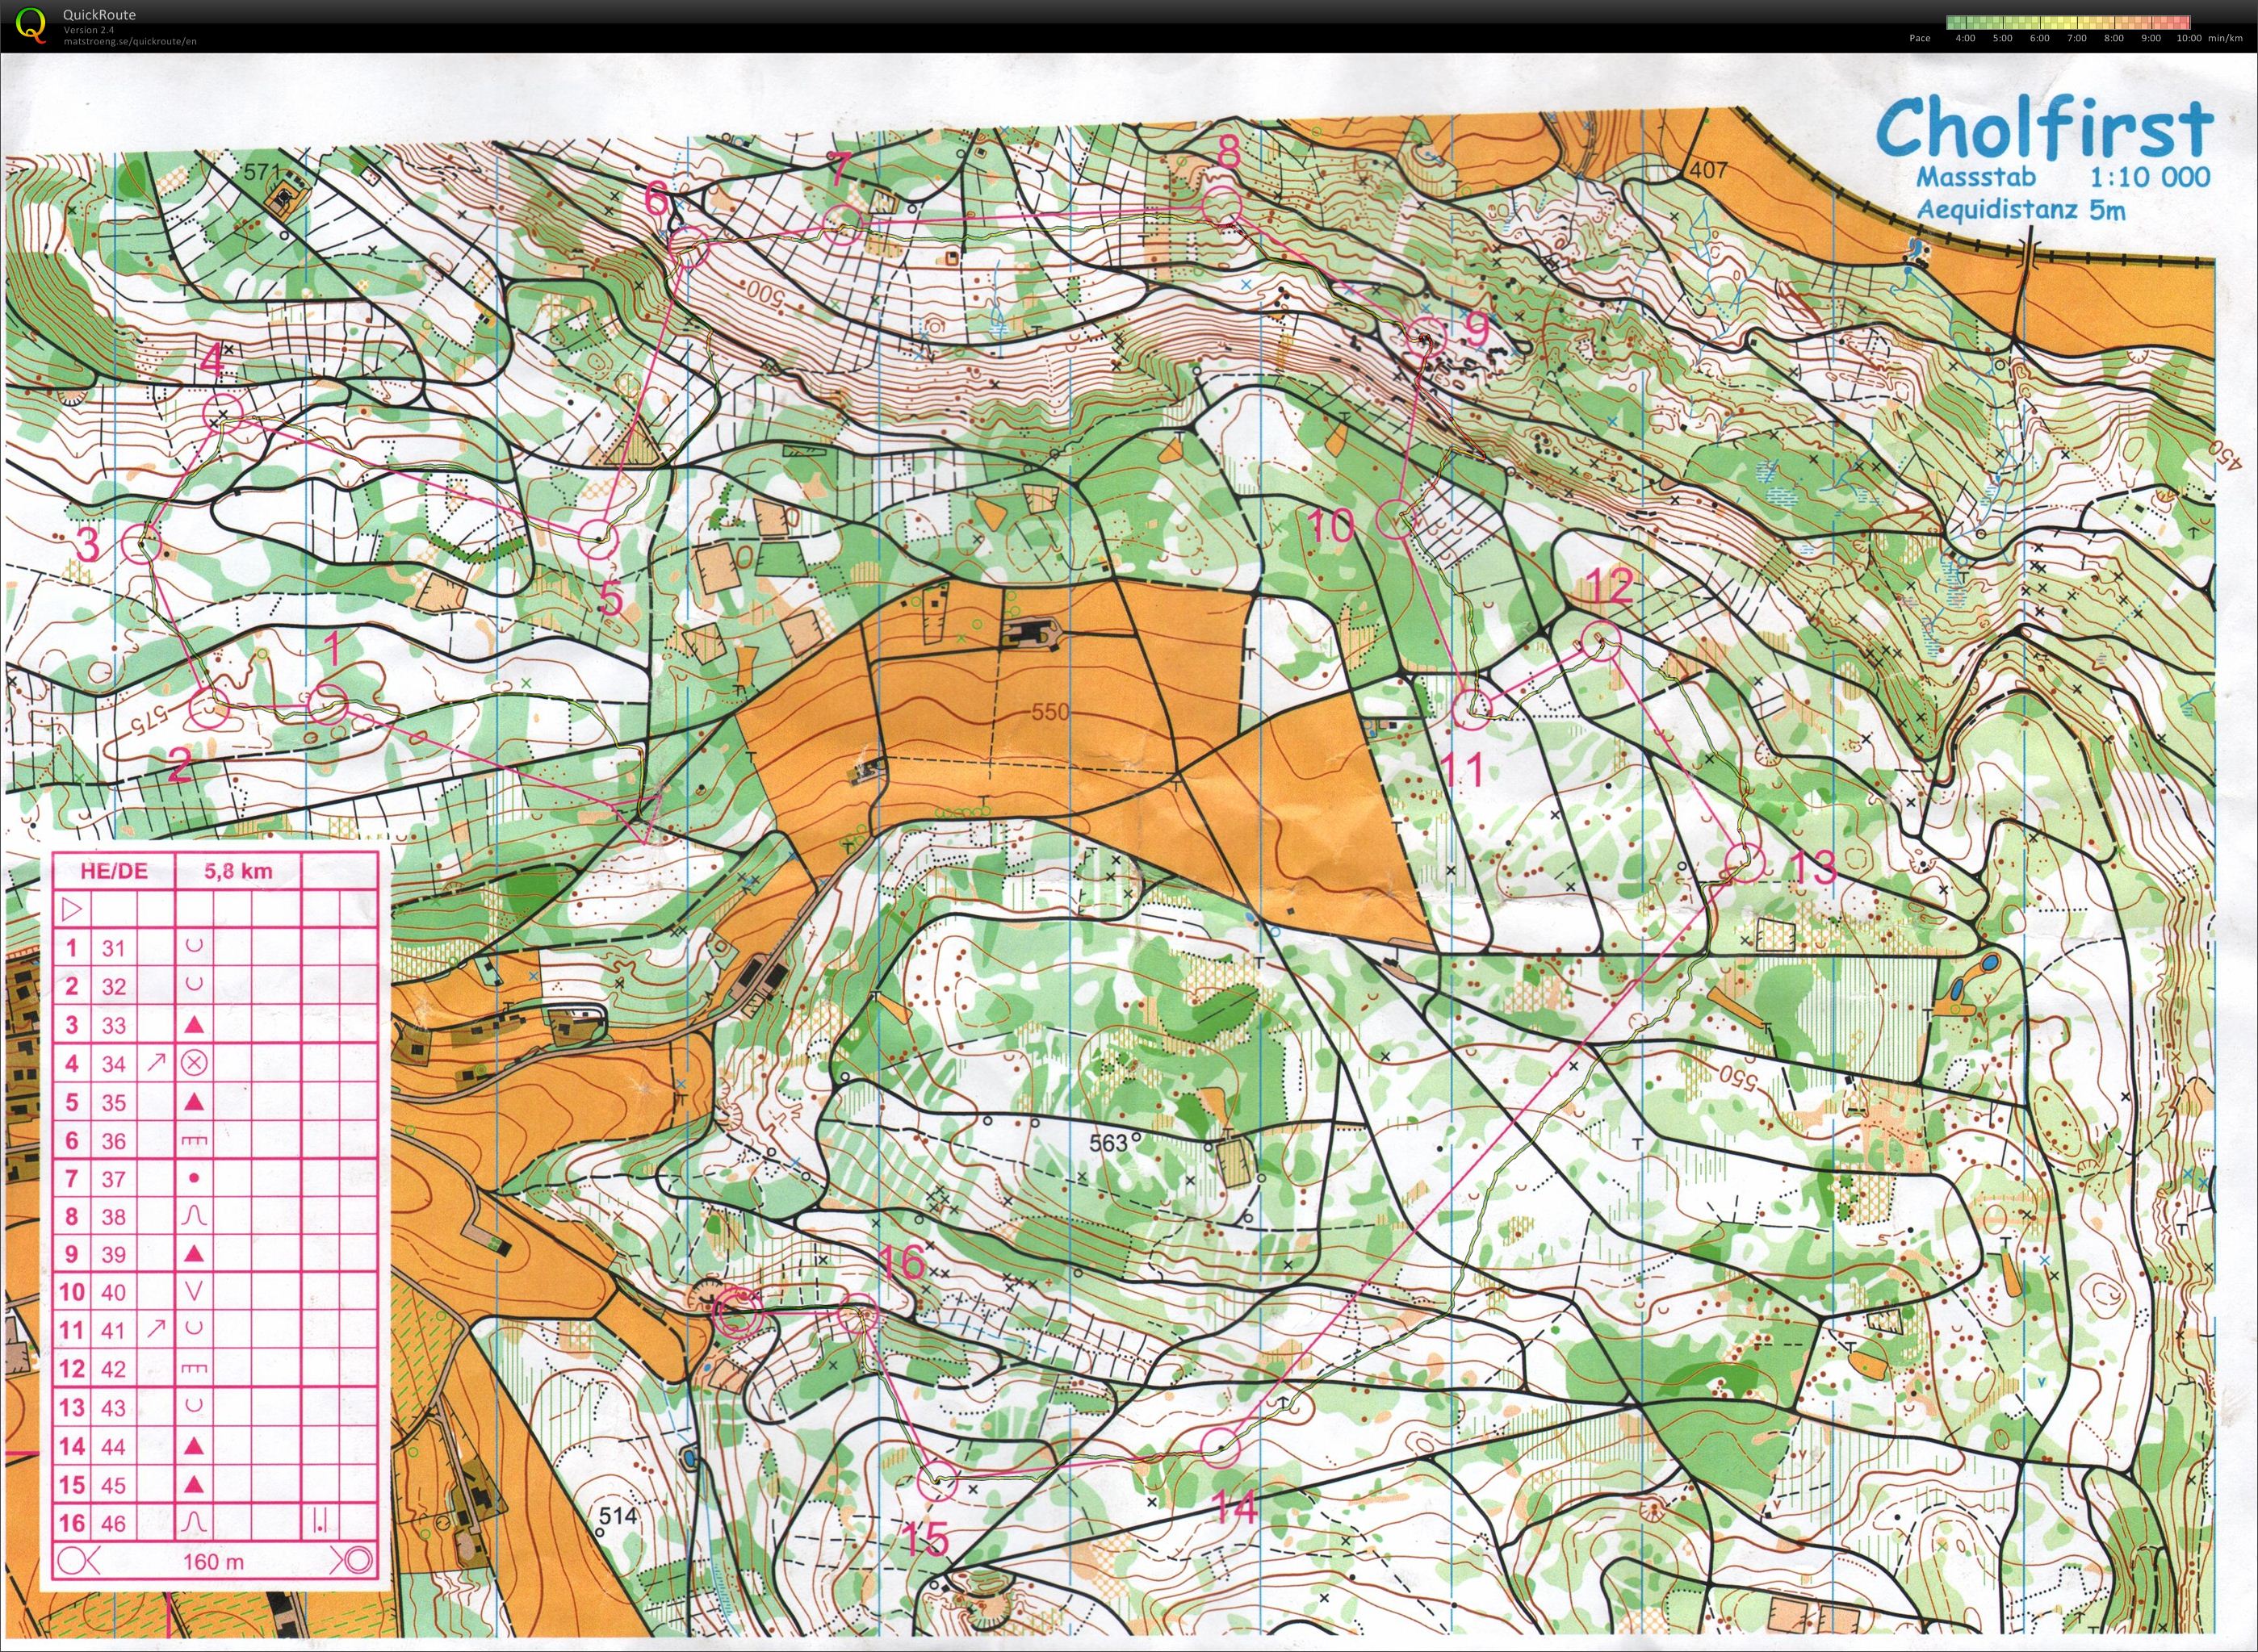This screenshot has height=1652, width=2258.
Task: Click control code '32' in the table
Action: [x=114, y=986]
